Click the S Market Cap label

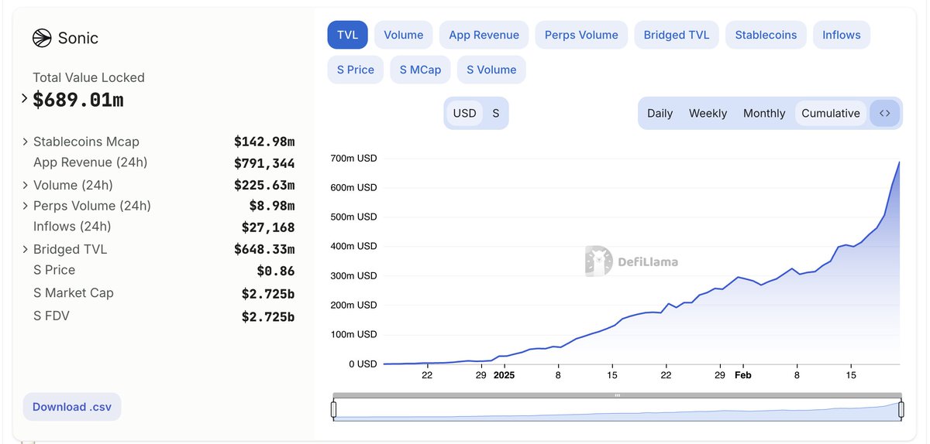(73, 292)
